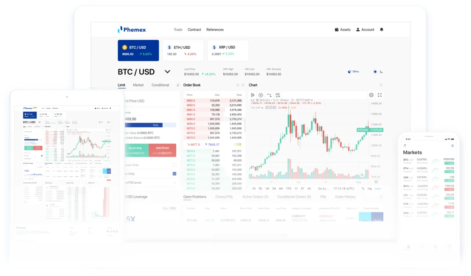Click Go to... on chart footer
The image size is (471, 276).
pos(324,189)
